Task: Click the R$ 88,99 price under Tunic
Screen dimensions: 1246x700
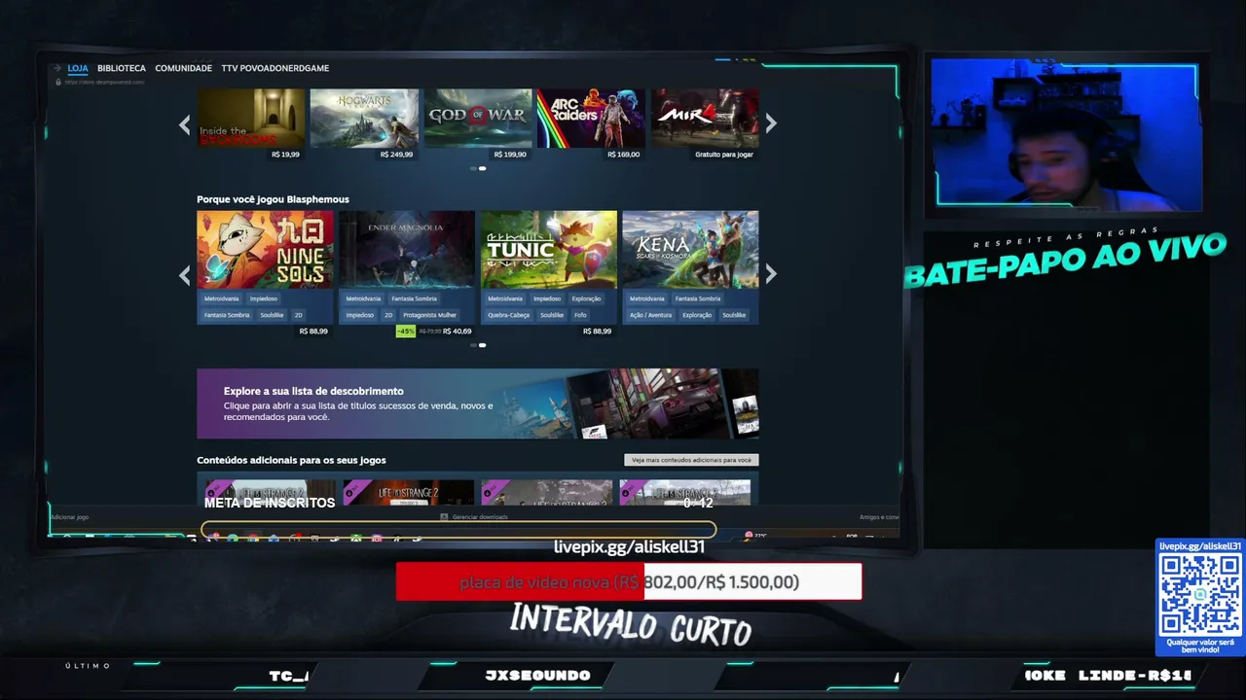Action: (597, 332)
